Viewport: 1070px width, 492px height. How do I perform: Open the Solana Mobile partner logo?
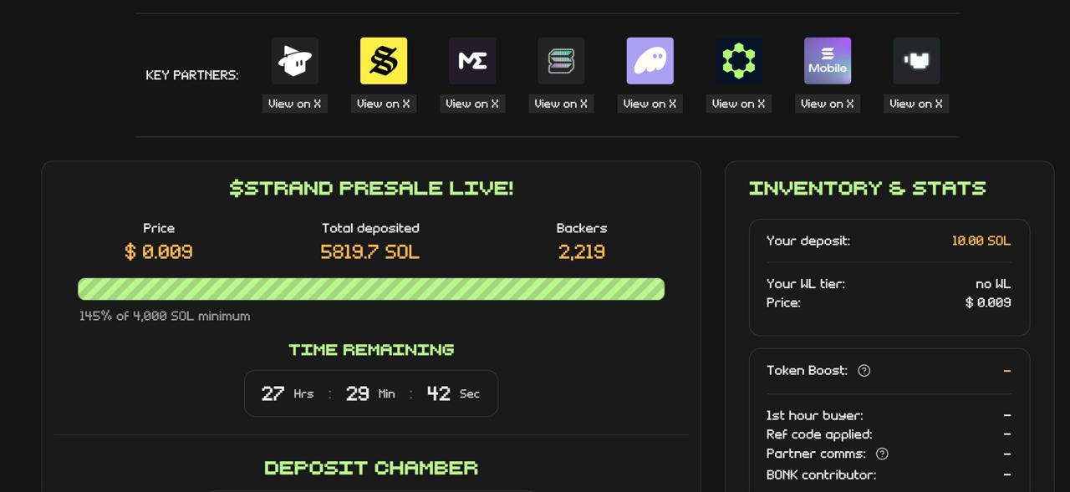click(x=828, y=61)
